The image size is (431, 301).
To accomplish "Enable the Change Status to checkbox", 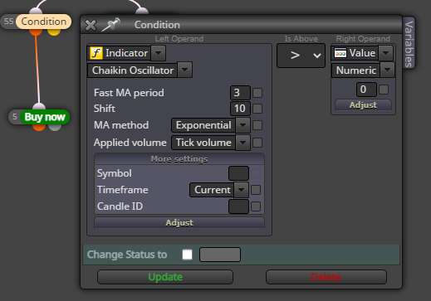I will [188, 255].
